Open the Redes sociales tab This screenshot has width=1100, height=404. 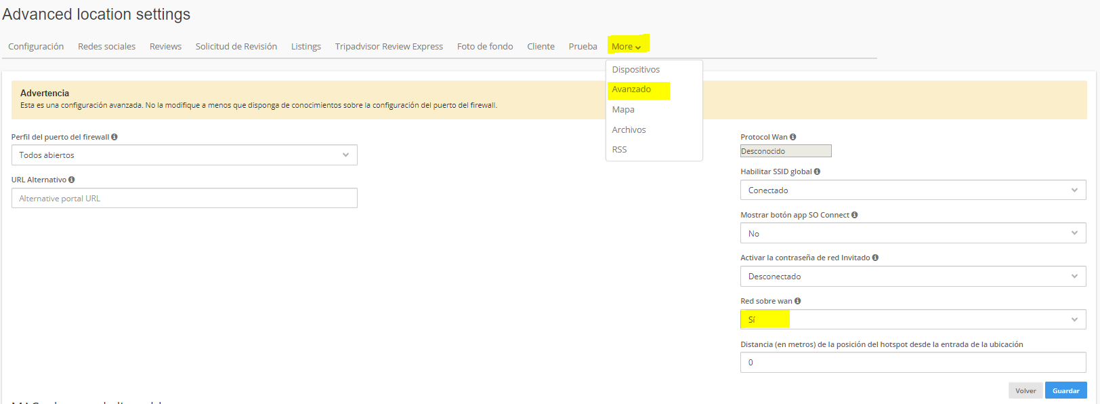[x=106, y=46]
